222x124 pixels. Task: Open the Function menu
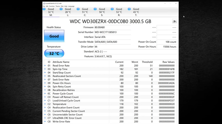tap(52, 6)
